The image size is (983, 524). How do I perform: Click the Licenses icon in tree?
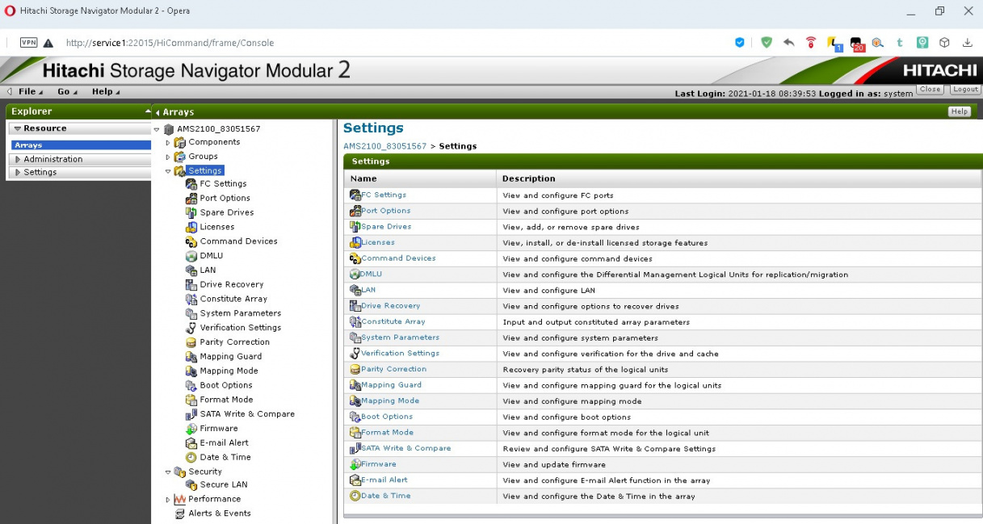(191, 228)
